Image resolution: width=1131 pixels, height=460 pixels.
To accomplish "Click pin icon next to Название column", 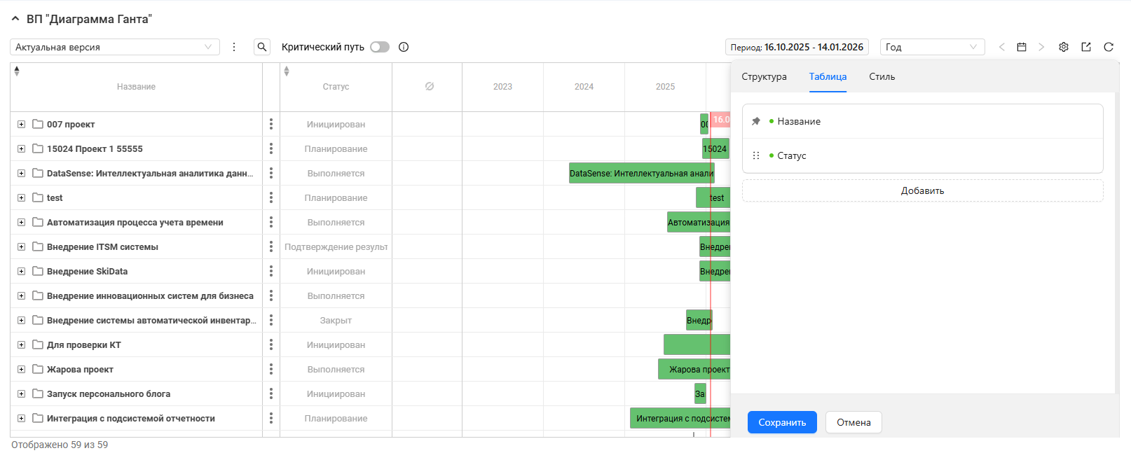I will click(x=756, y=121).
